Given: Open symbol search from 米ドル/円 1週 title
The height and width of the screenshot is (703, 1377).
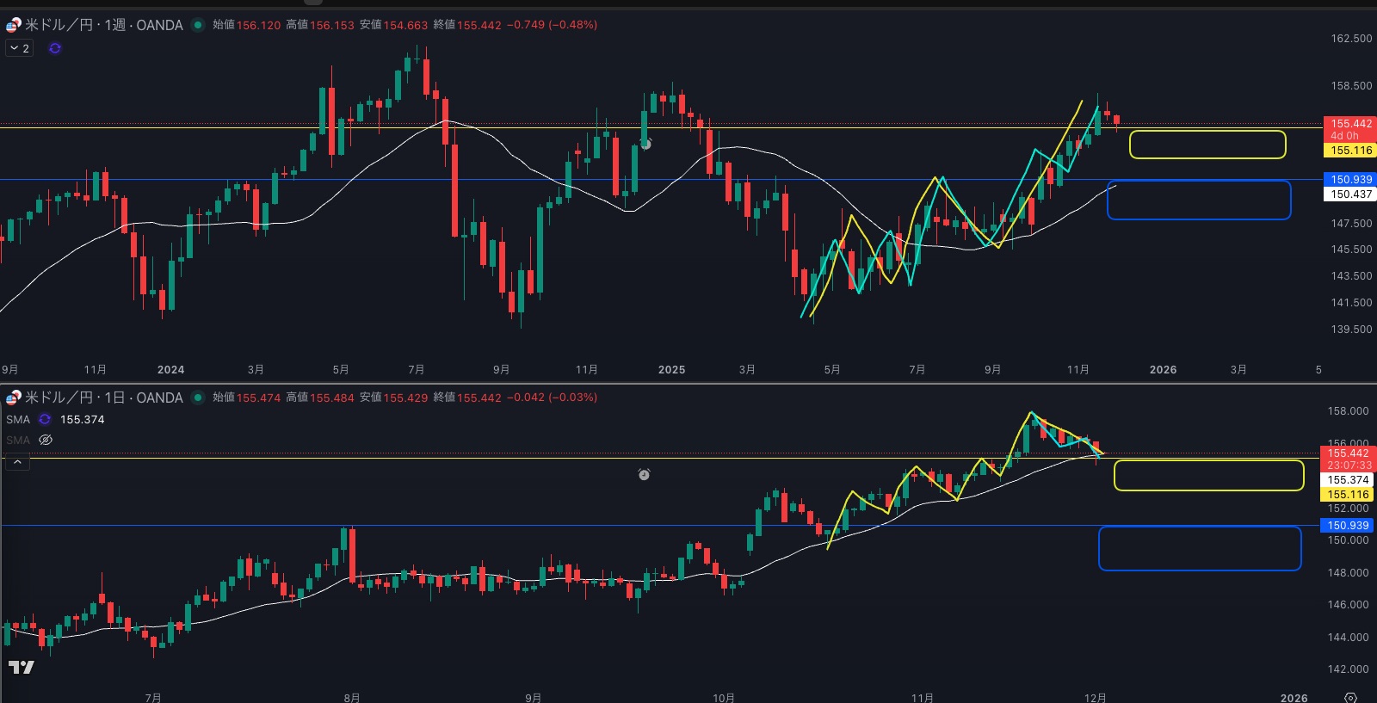Looking at the screenshot, I should (x=103, y=25).
